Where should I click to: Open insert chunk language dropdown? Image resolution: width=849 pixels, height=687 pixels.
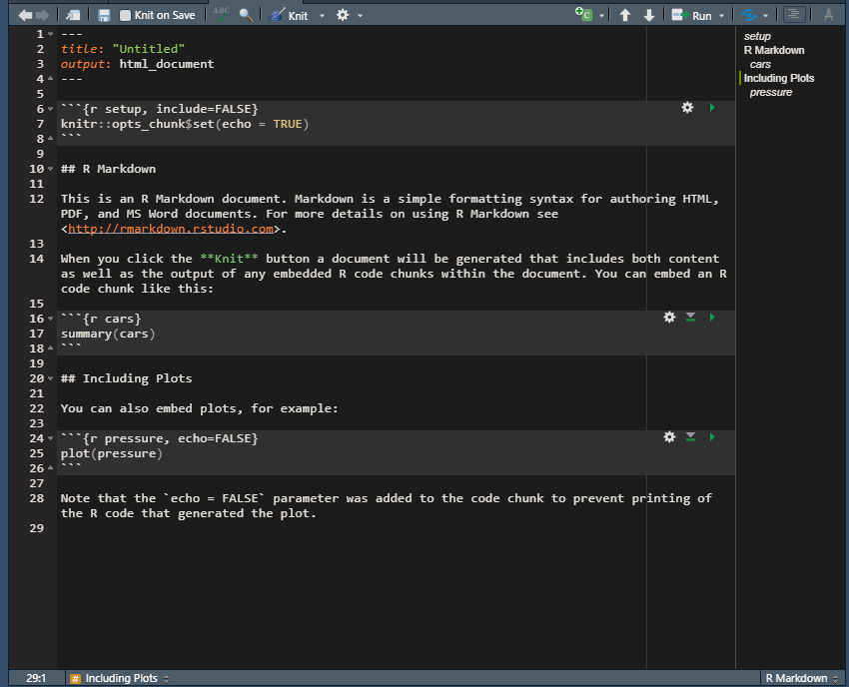coord(601,16)
